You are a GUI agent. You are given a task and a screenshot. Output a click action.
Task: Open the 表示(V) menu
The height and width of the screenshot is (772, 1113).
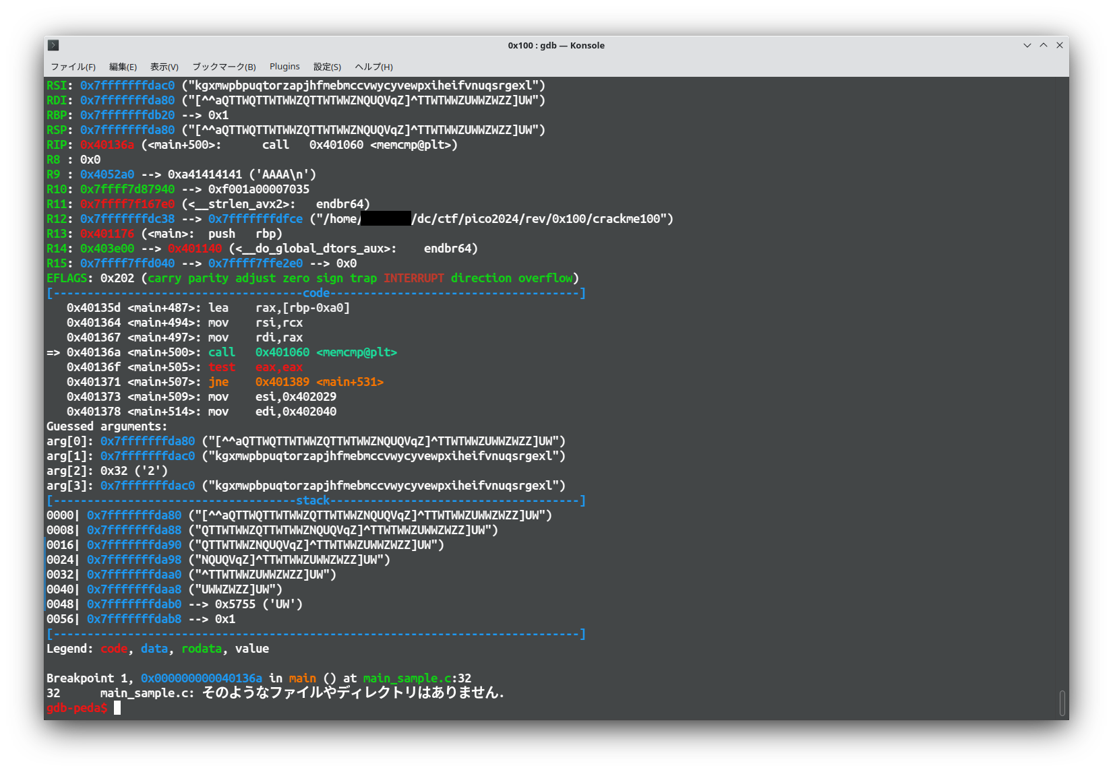point(164,67)
